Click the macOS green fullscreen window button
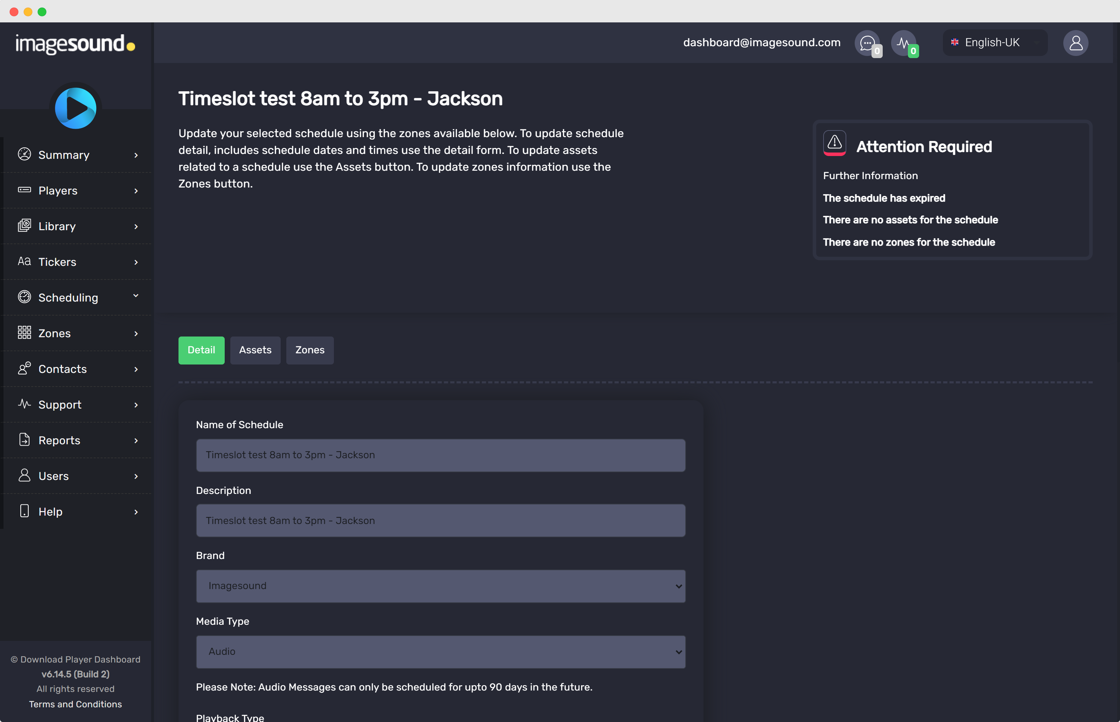The width and height of the screenshot is (1120, 722). coord(42,11)
